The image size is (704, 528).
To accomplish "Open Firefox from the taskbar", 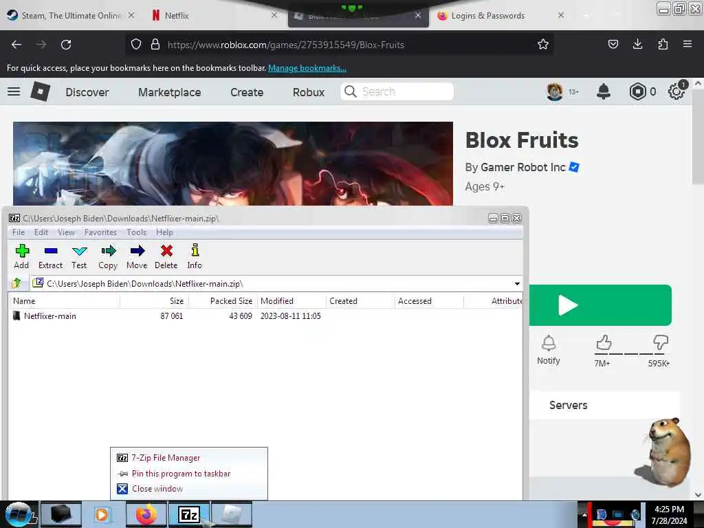I will [x=146, y=514].
